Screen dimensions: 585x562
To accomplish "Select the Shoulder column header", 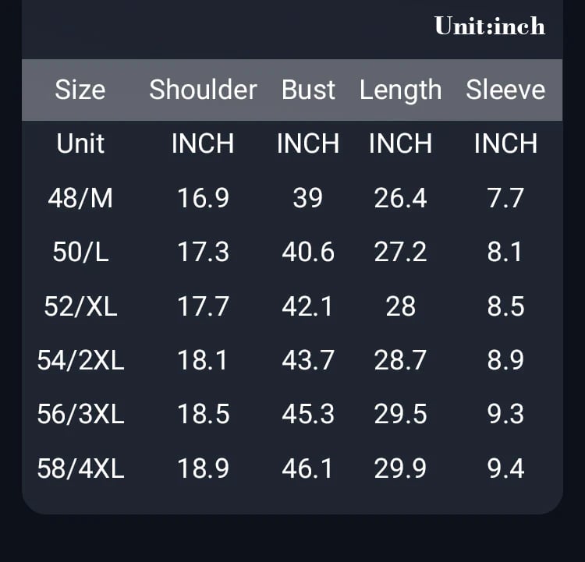I will point(203,90).
